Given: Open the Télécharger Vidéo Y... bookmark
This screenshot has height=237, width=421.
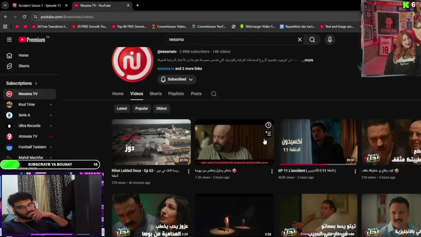Looking at the screenshot, I should (258, 26).
